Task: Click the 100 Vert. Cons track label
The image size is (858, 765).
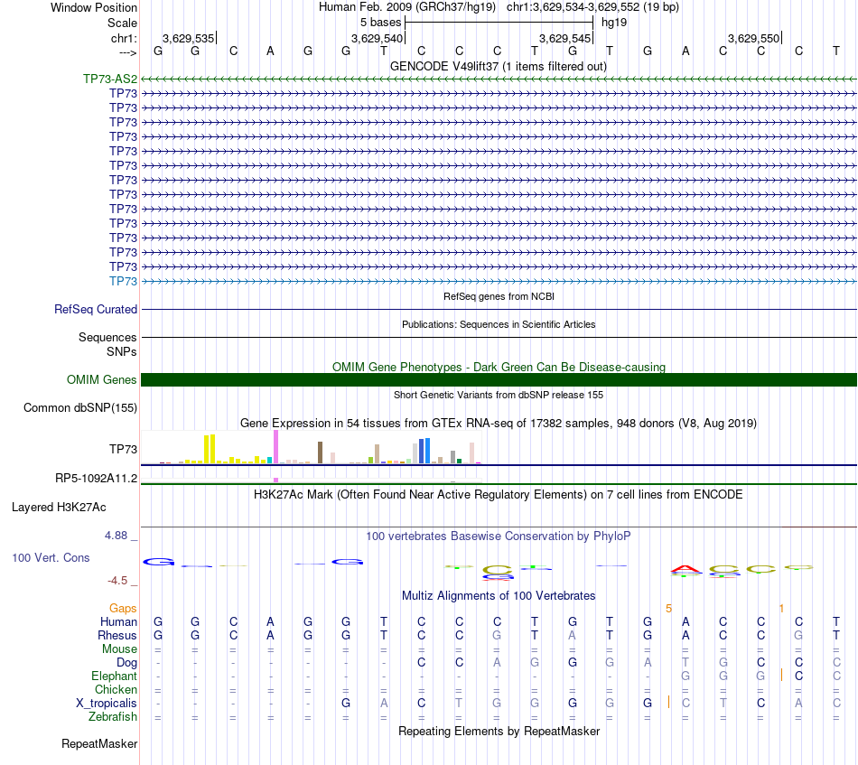Action: [51, 557]
